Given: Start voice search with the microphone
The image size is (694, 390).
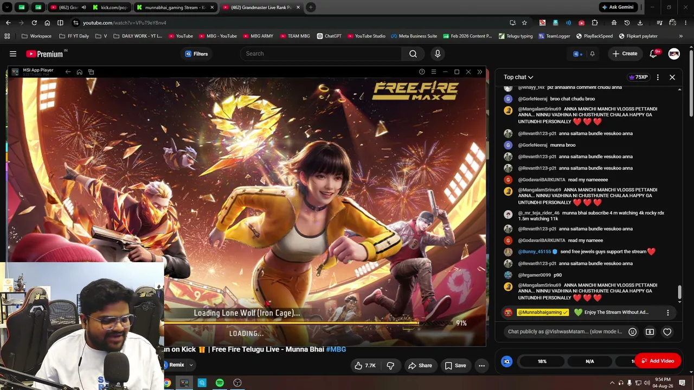Looking at the screenshot, I should pos(438,54).
